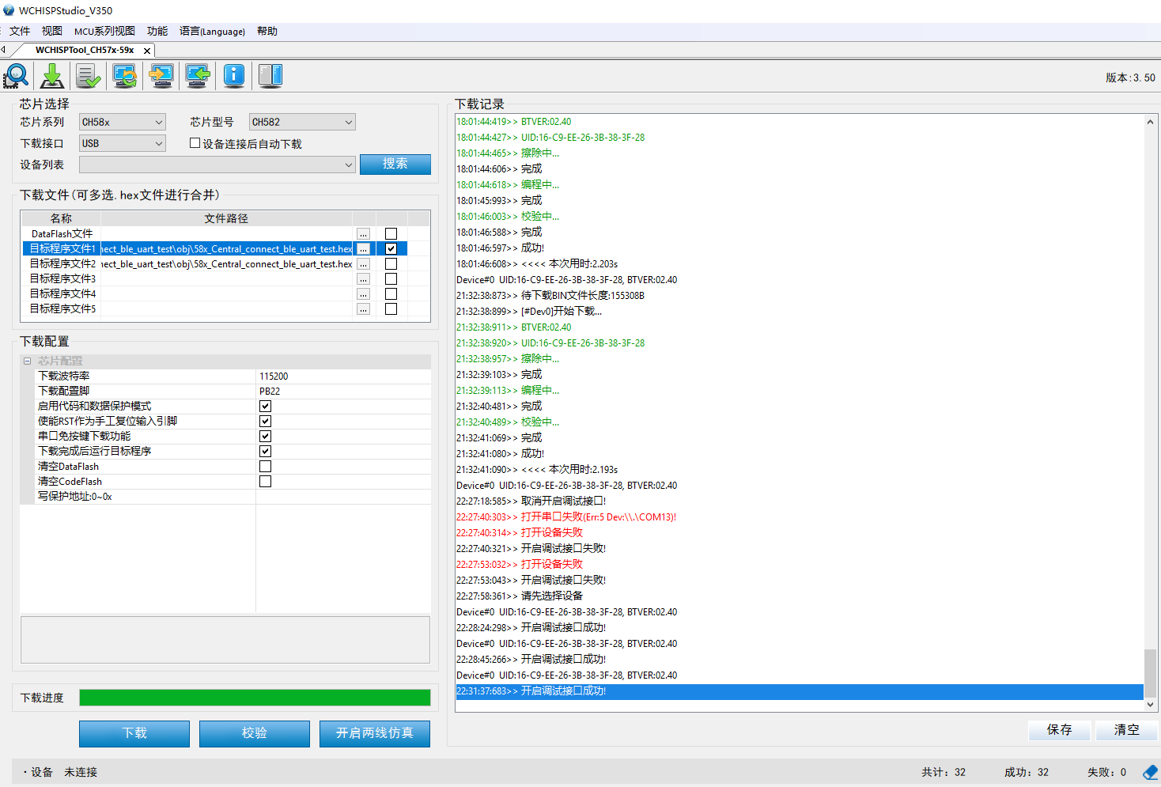Click the 开启两线仿真 button
The width and height of the screenshot is (1161, 787).
pyautogui.click(x=375, y=733)
